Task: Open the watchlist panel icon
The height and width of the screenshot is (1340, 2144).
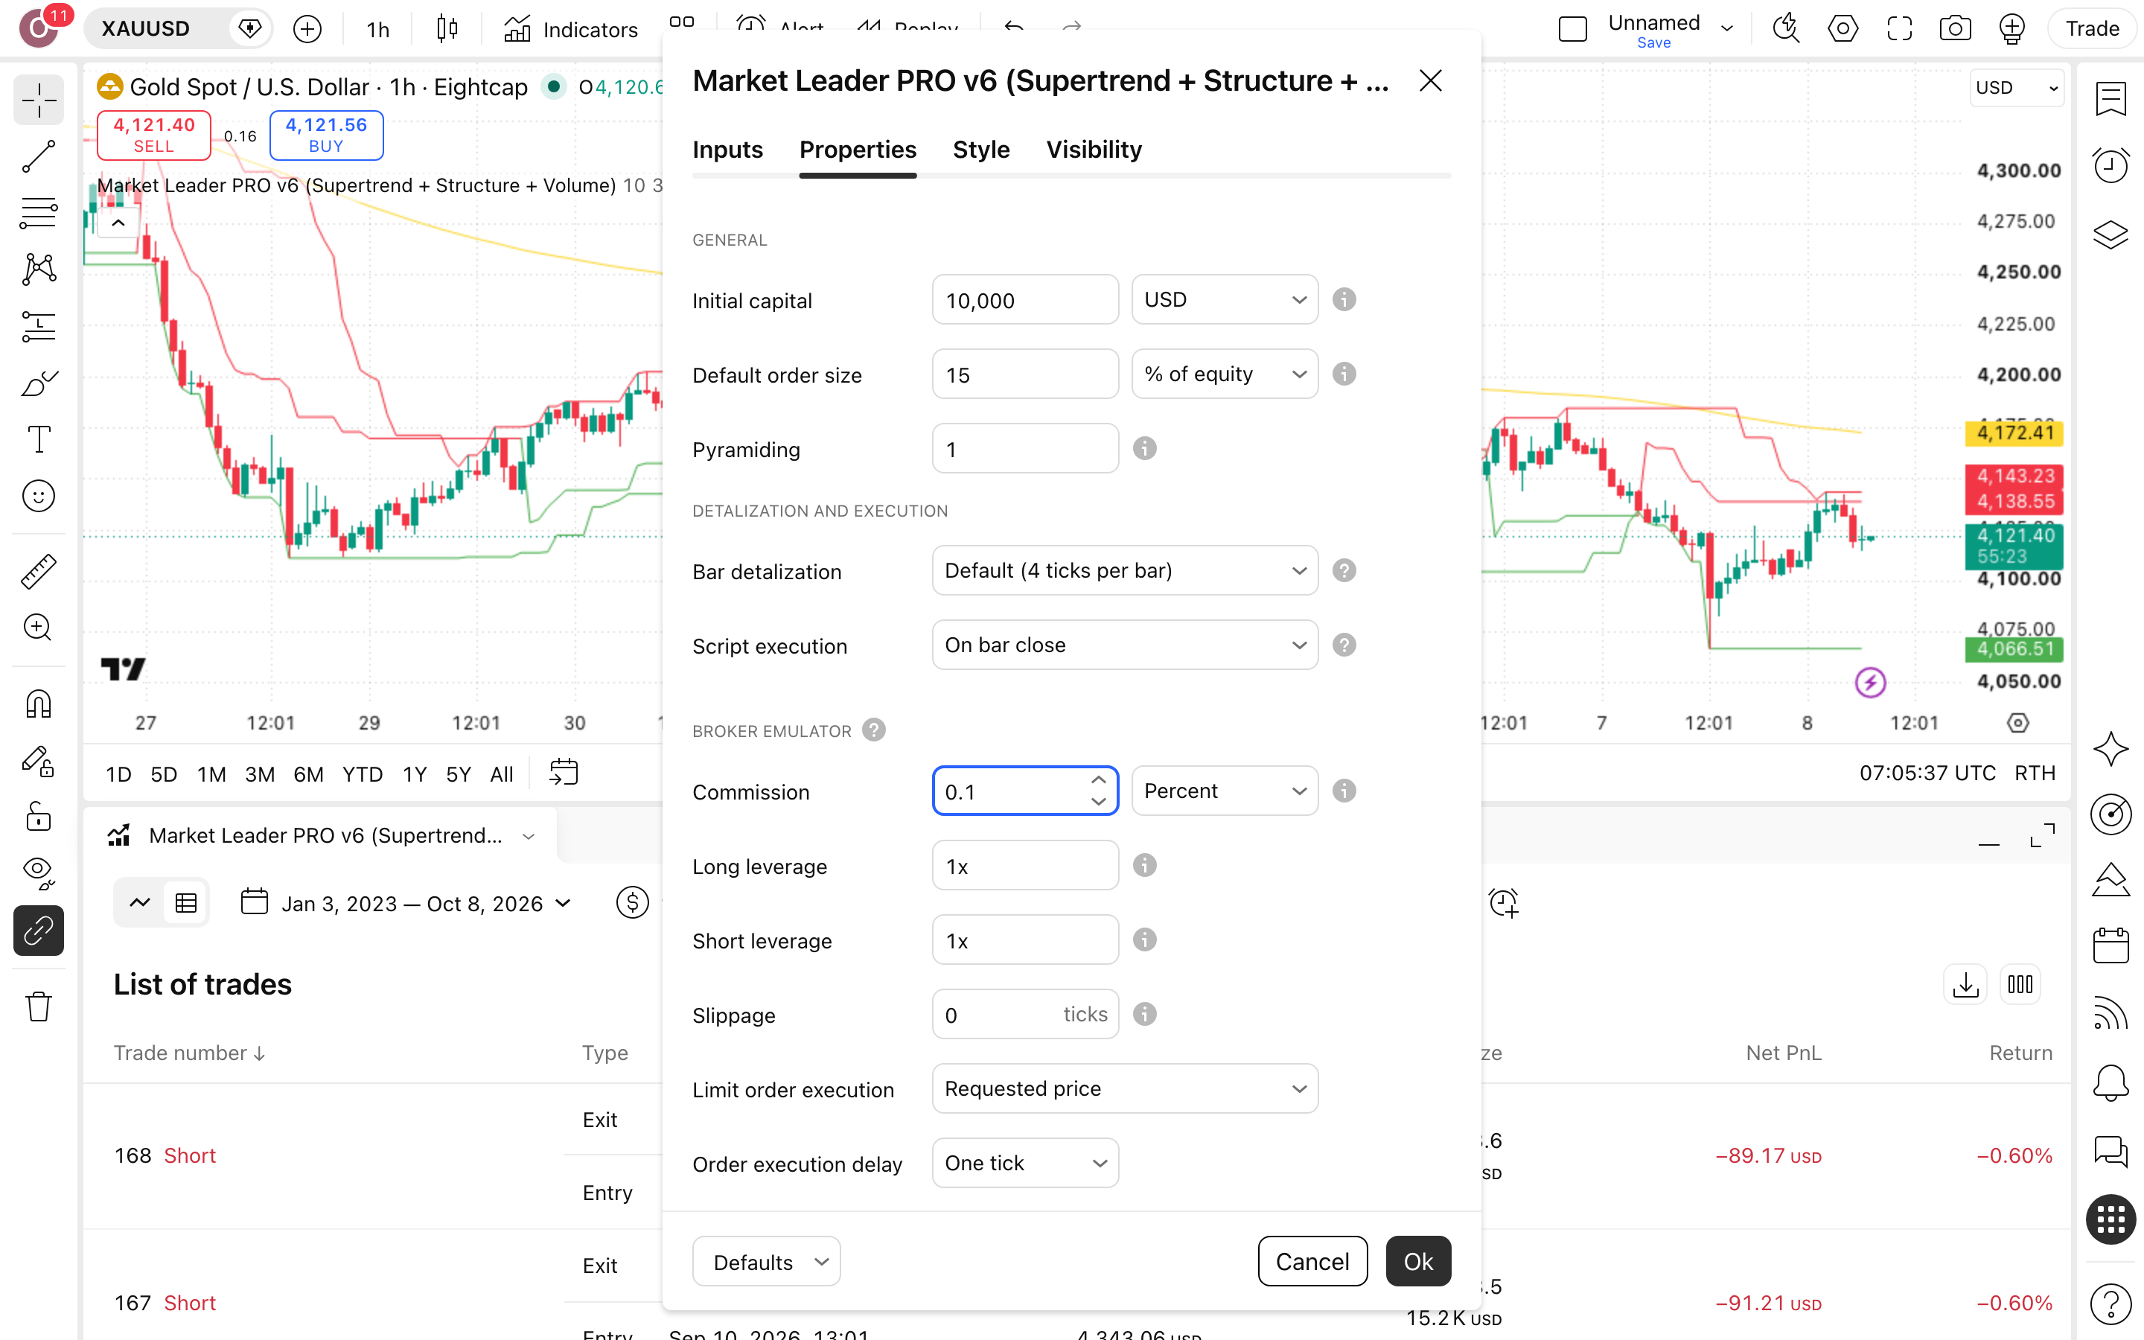Action: click(2110, 98)
